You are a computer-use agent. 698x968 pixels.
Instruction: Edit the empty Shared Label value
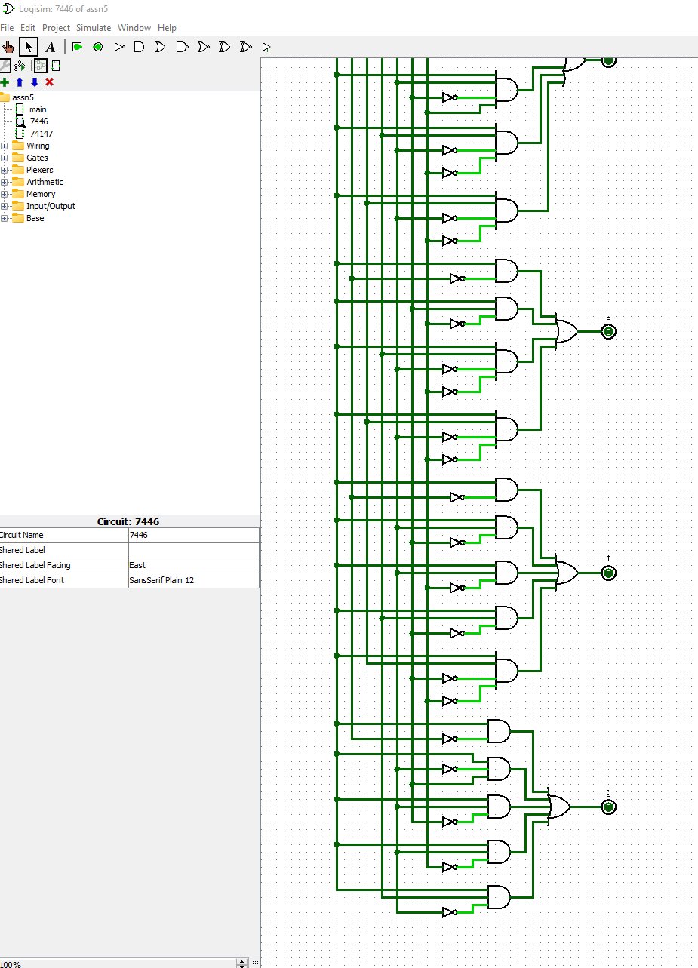[193, 550]
